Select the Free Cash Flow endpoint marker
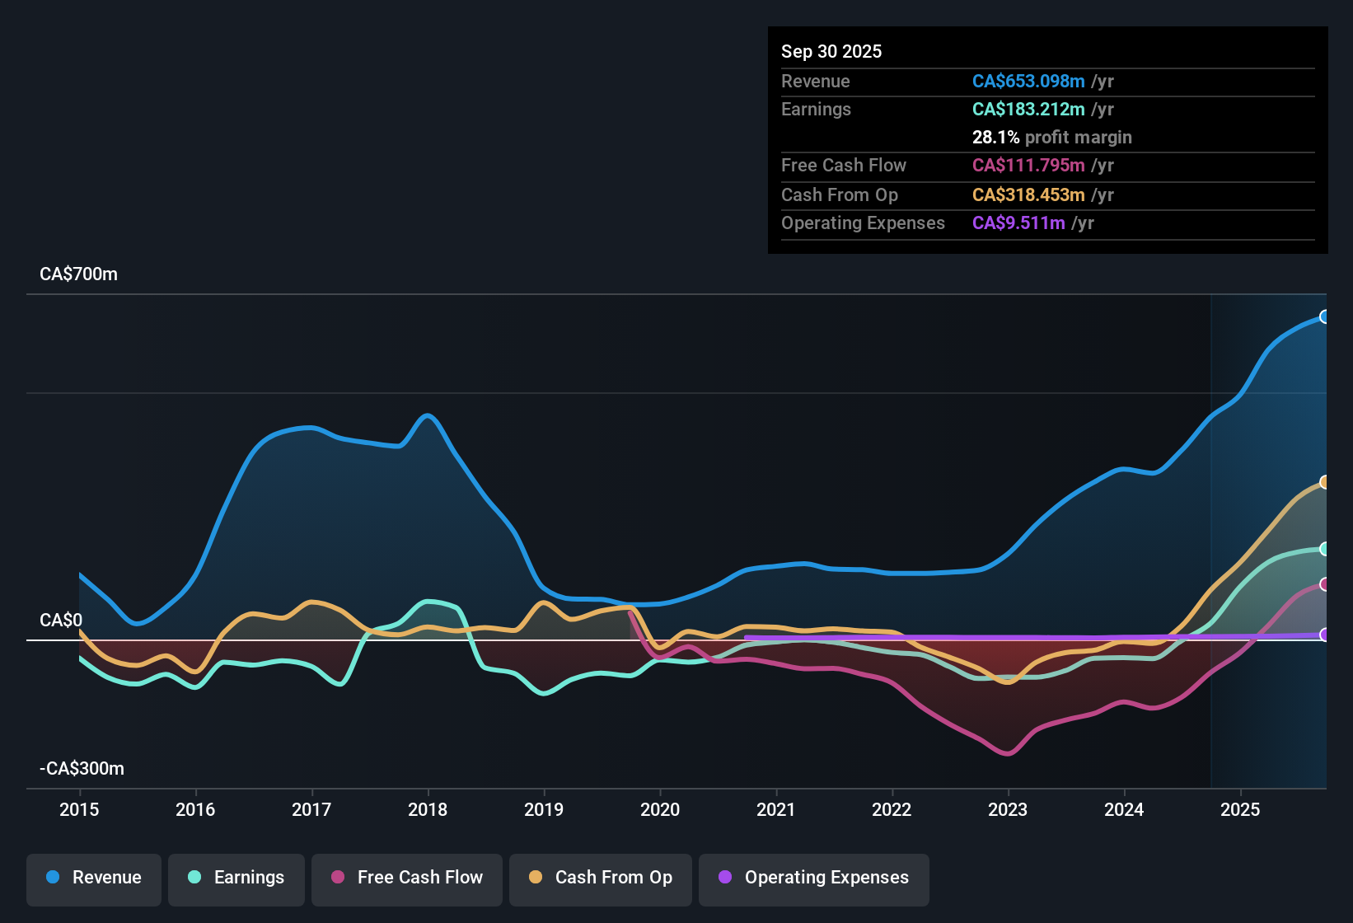 [x=1324, y=584]
